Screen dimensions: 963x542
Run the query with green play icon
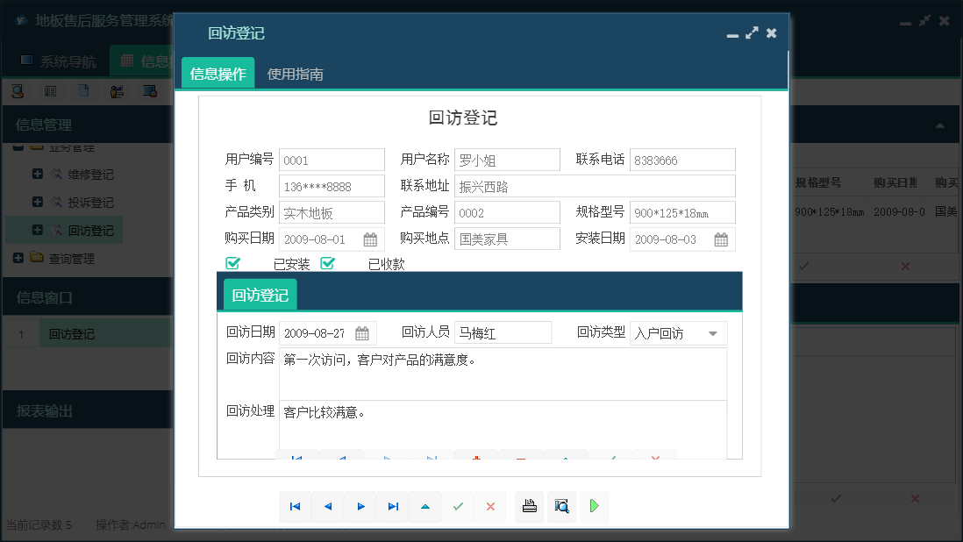click(x=594, y=506)
